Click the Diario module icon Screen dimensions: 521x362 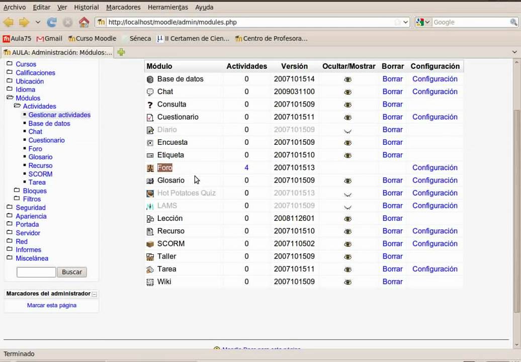coord(150,130)
